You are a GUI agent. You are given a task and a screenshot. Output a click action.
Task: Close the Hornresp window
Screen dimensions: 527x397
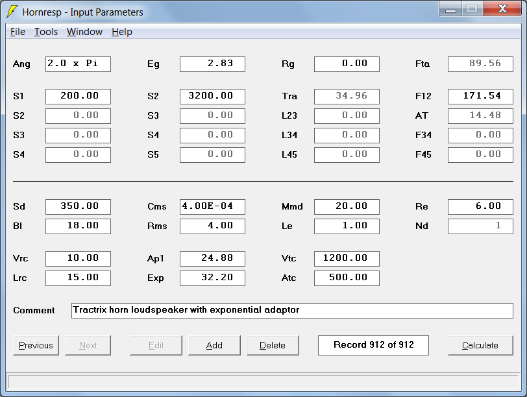coord(502,9)
